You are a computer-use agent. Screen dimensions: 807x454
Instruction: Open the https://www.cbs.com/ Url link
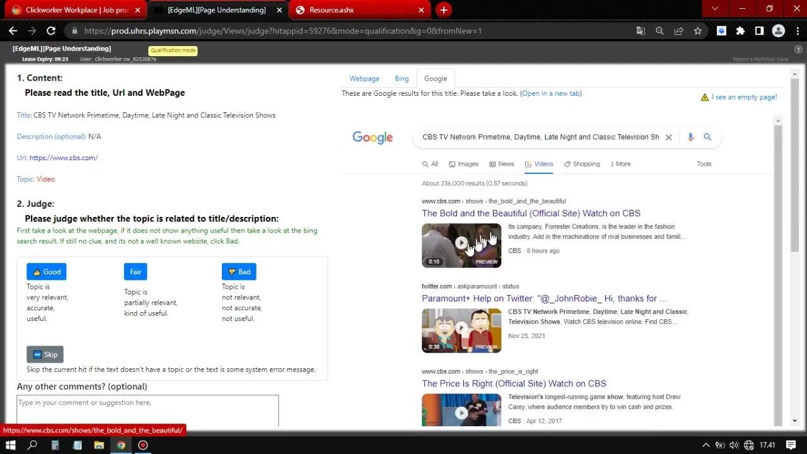(x=64, y=158)
